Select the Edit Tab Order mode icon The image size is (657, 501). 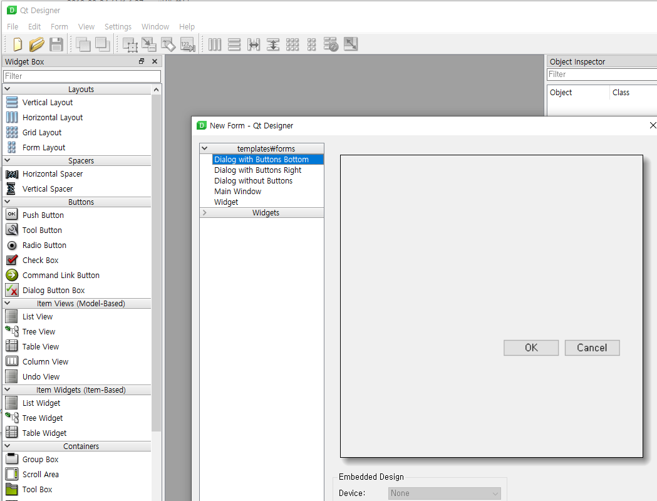[188, 44]
